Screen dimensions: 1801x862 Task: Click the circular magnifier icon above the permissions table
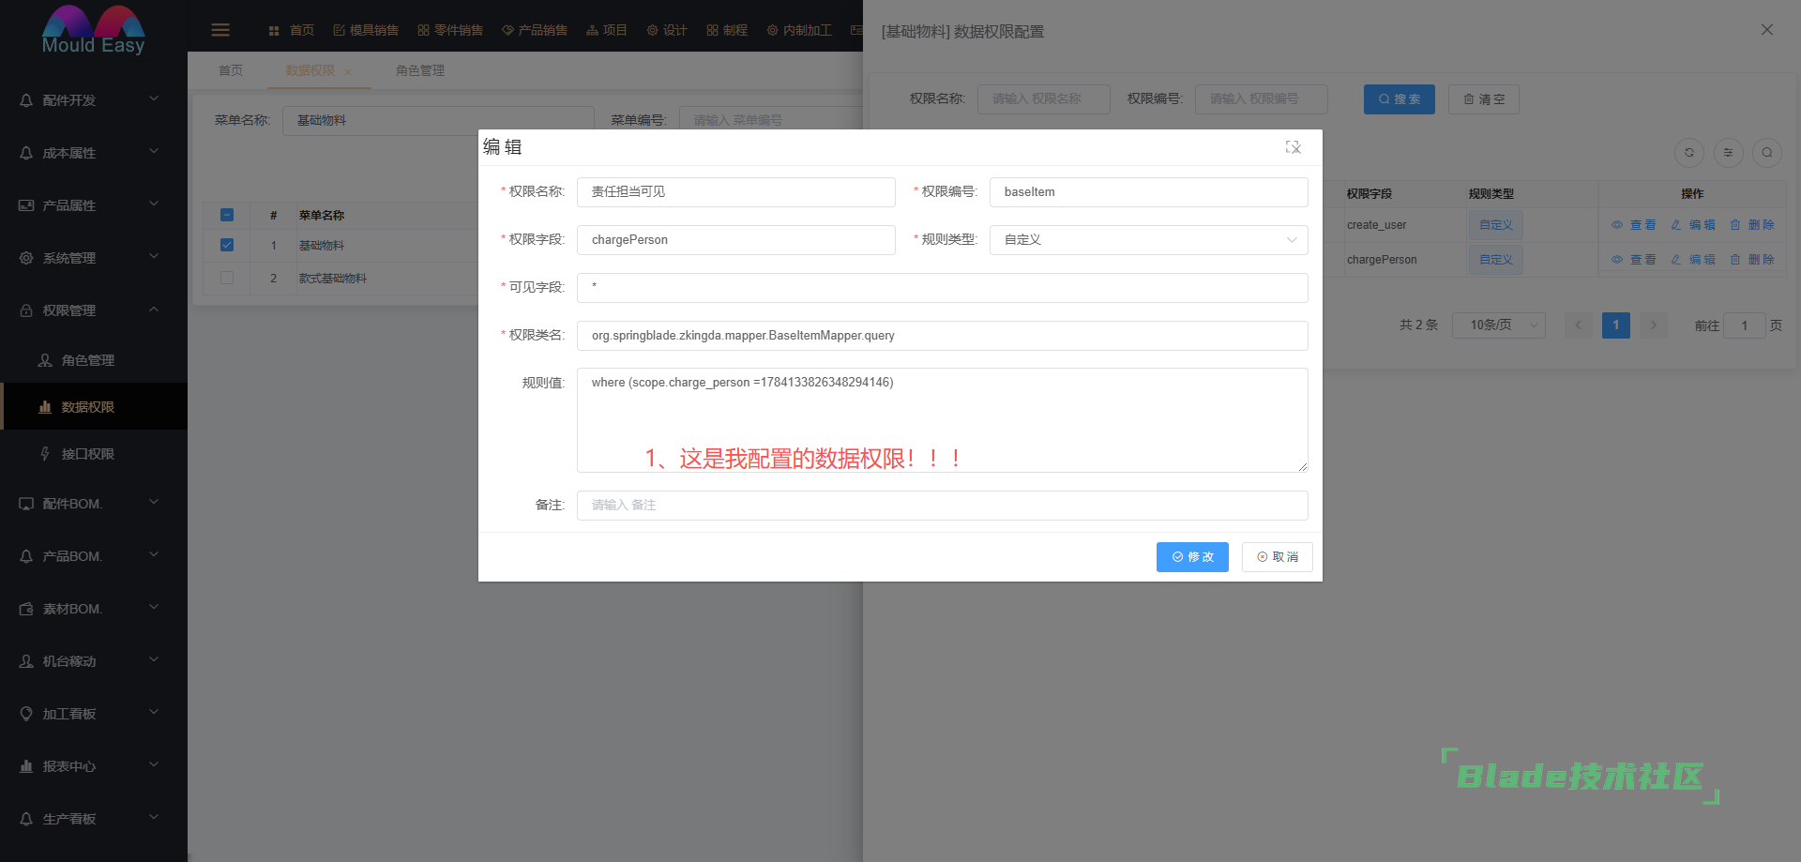point(1767,152)
